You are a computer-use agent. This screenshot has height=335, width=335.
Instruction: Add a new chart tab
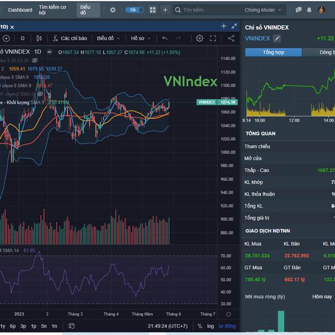tap(224, 26)
